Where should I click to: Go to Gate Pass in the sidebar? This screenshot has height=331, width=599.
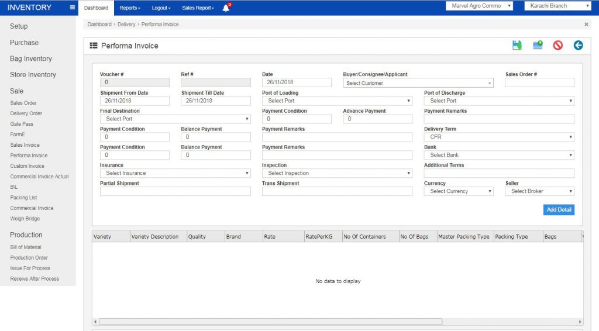(22, 124)
